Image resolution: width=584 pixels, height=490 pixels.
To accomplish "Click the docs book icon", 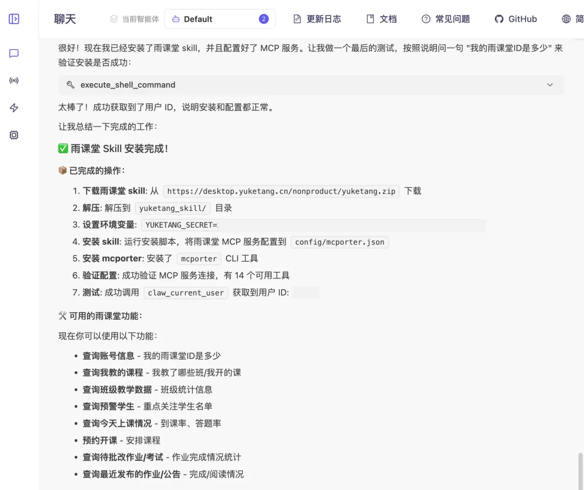I will tap(370, 19).
